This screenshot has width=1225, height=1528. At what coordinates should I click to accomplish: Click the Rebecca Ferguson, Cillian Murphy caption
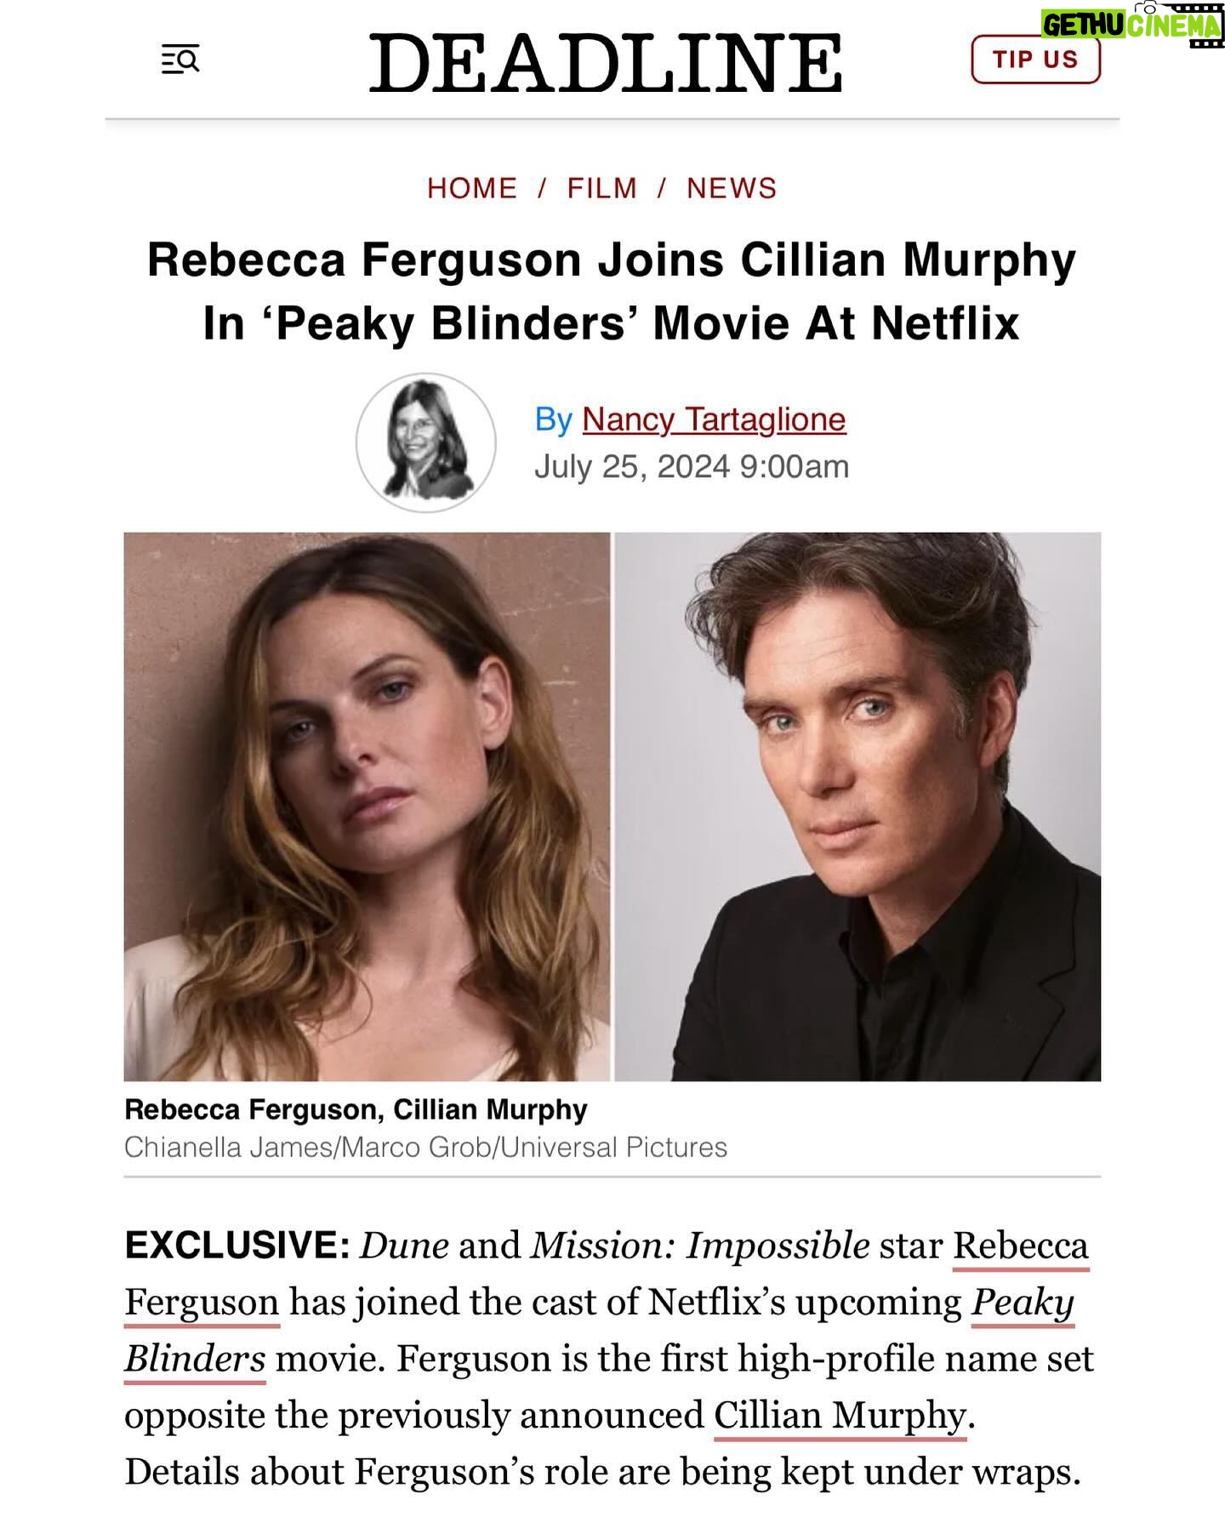pos(356,1109)
